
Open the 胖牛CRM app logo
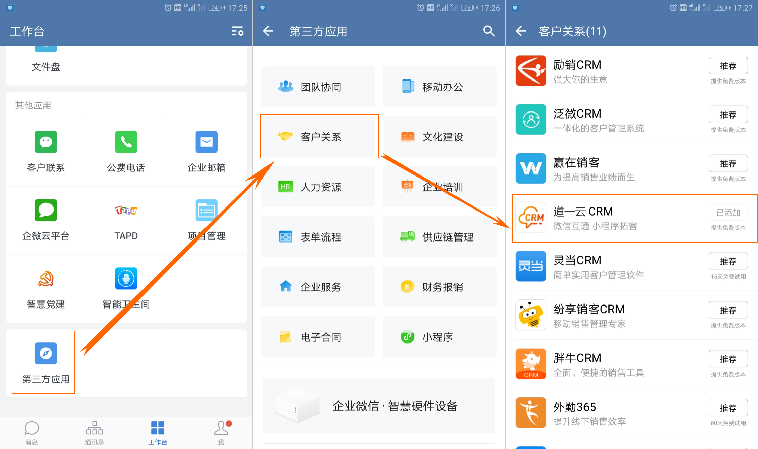[531, 364]
